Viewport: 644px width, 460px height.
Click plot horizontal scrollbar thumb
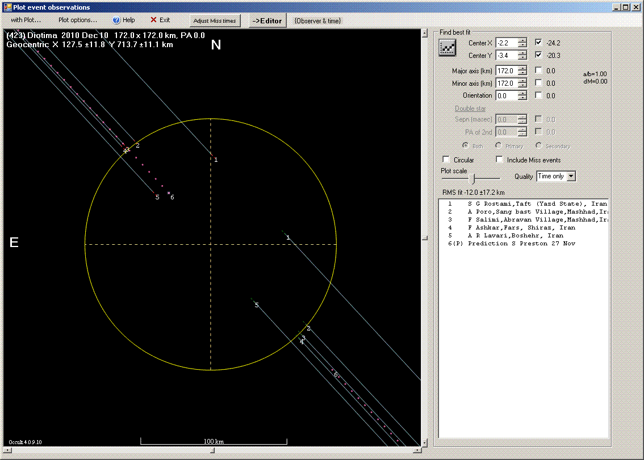pyautogui.click(x=212, y=450)
